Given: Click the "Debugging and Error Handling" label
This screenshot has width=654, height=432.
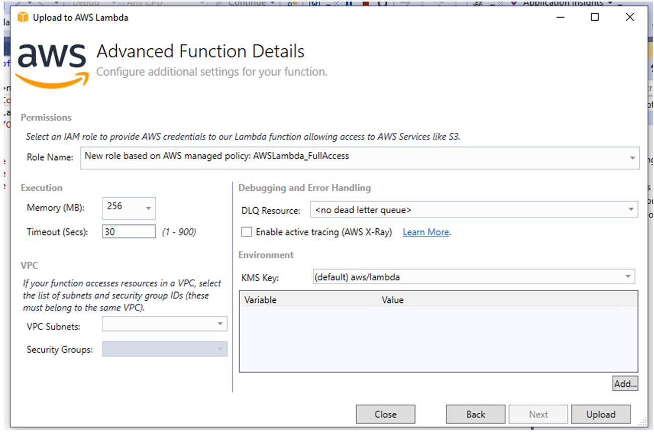Looking at the screenshot, I should [x=304, y=188].
